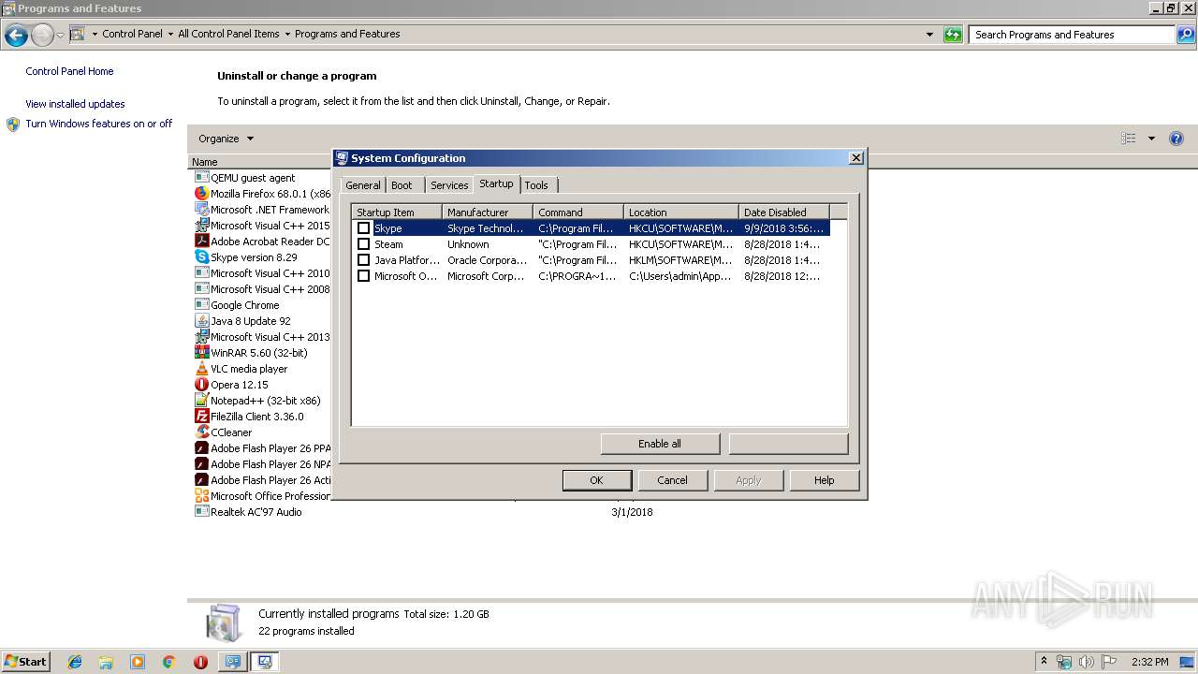The image size is (1198, 674).
Task: Click the FileZilla Client icon
Action: click(201, 416)
